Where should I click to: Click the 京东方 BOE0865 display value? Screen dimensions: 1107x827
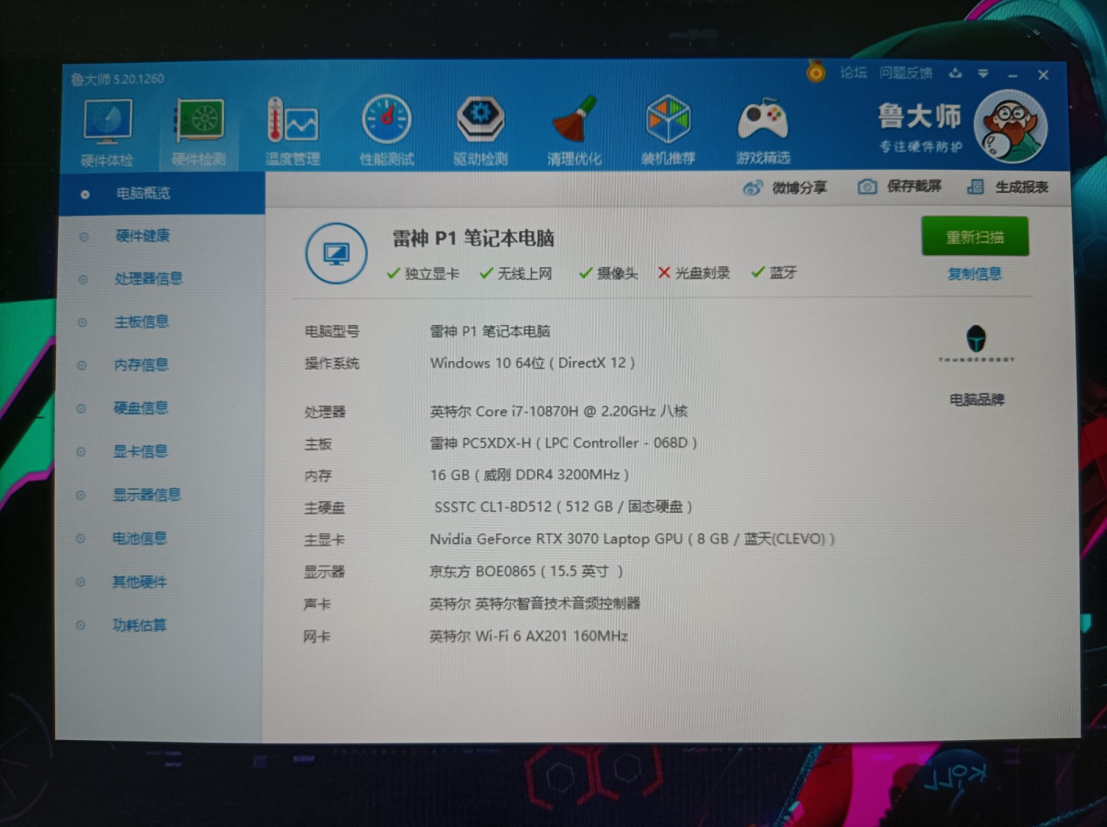[526, 571]
